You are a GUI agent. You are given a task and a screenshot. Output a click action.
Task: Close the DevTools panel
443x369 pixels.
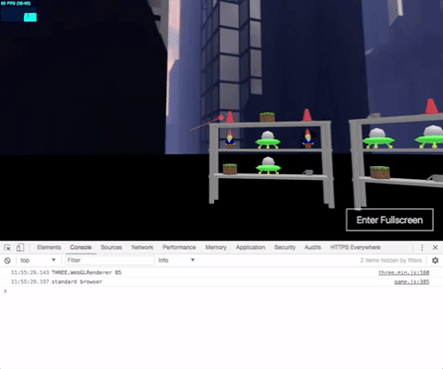tap(436, 247)
